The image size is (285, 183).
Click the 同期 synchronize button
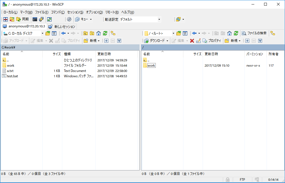tap(23, 19)
